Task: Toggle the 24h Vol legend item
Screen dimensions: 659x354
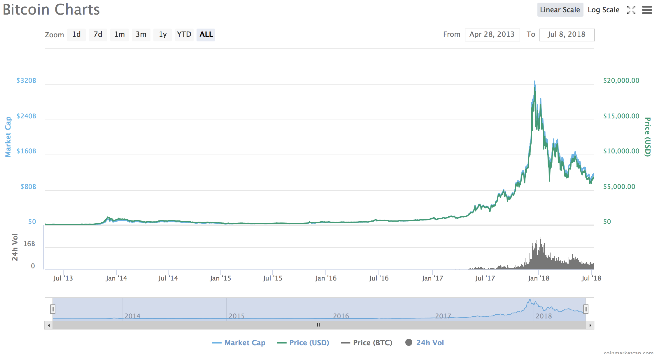Action: point(425,343)
